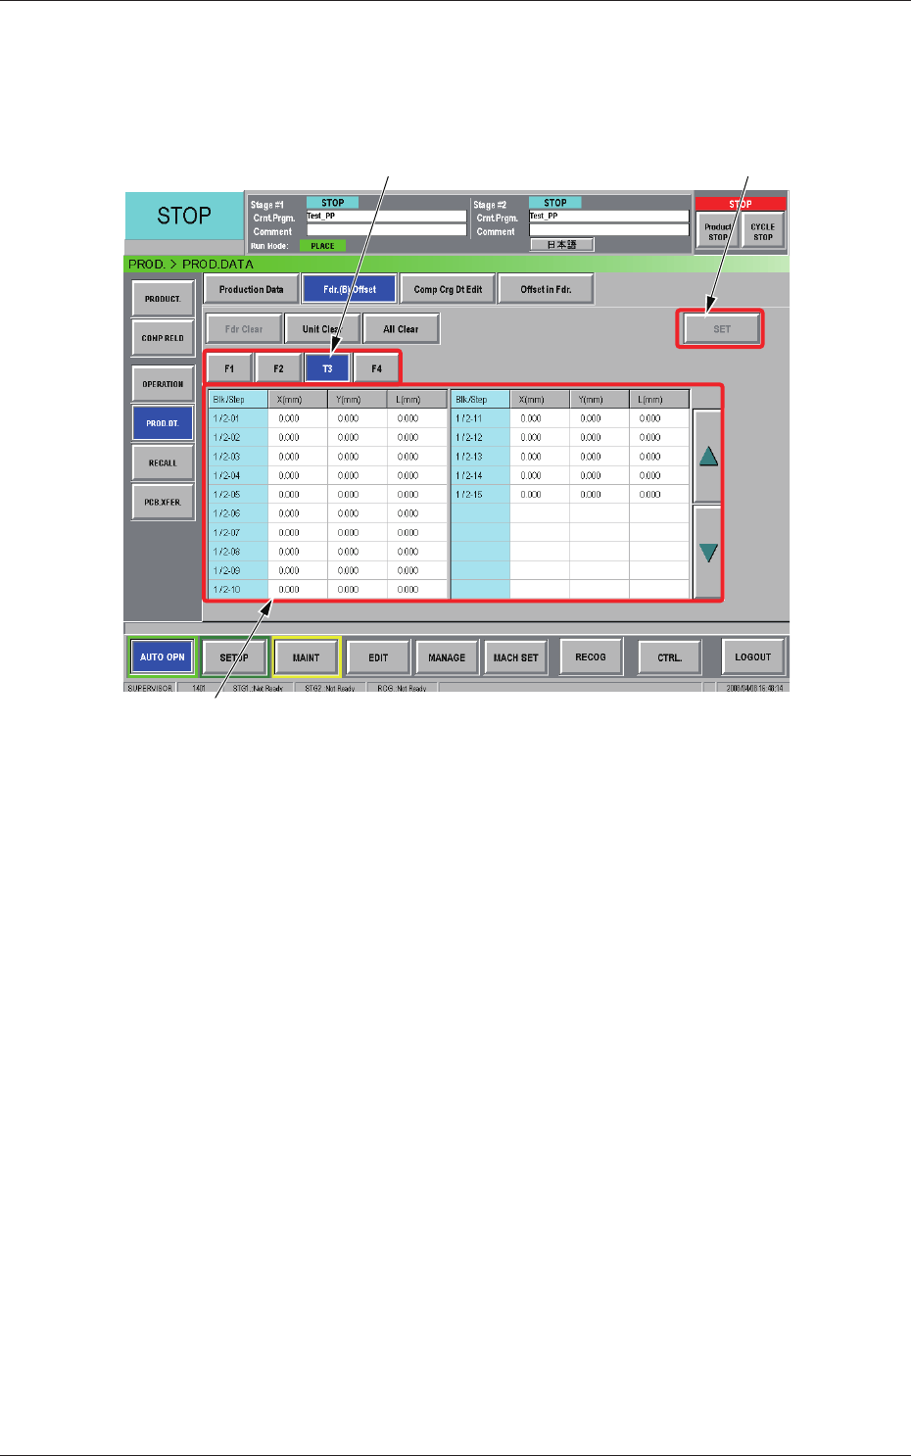Select row 1/2-11 in Blk/Step column

(x=480, y=418)
